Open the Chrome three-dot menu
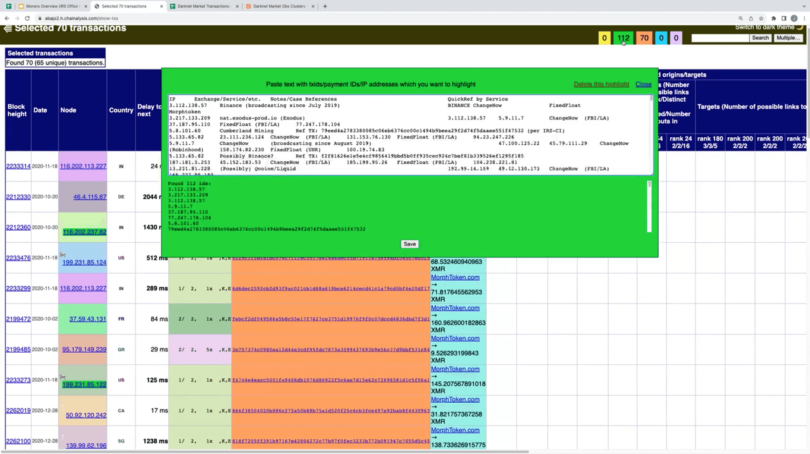Viewport: 810px width, 454px height. [804, 18]
